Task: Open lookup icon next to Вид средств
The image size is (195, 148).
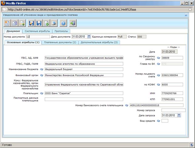Action: pos(158,121)
